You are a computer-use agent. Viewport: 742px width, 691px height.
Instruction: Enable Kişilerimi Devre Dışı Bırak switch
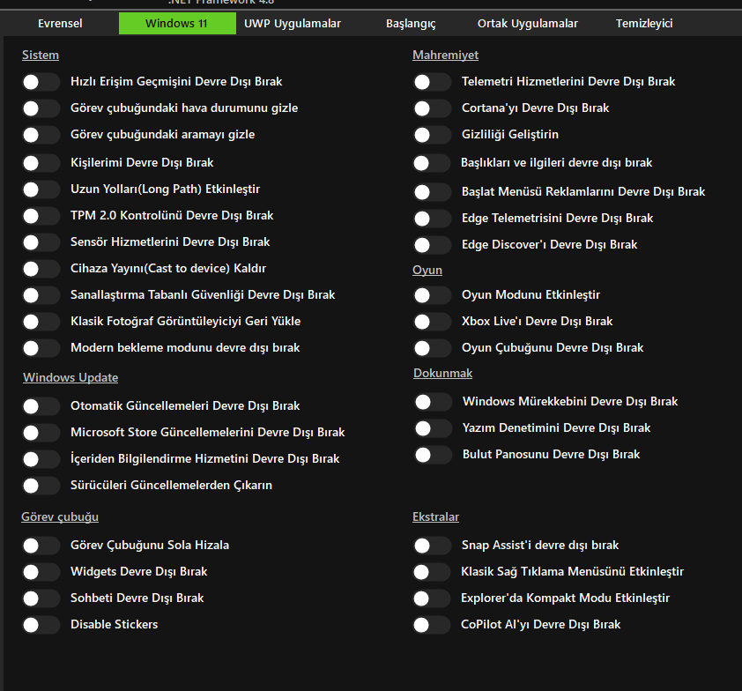41,163
